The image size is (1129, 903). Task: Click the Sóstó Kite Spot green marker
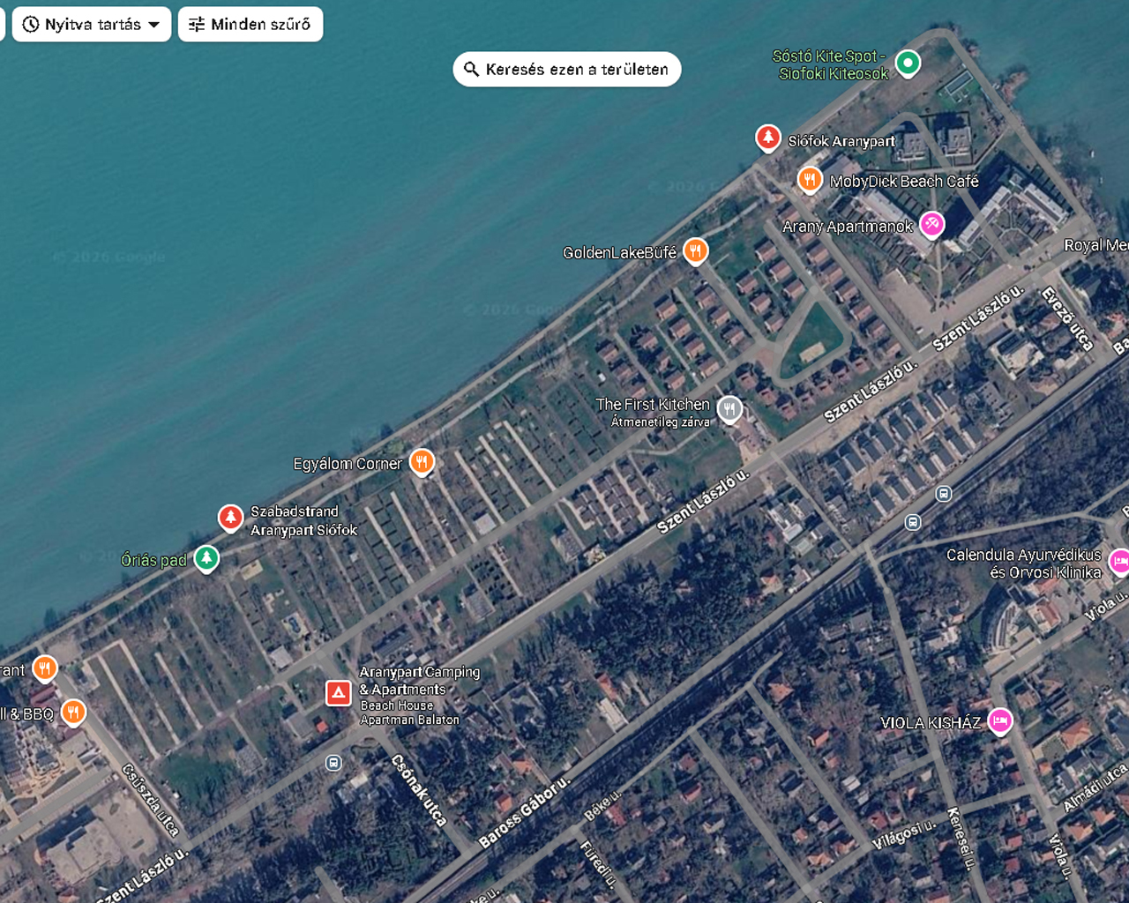pos(908,63)
